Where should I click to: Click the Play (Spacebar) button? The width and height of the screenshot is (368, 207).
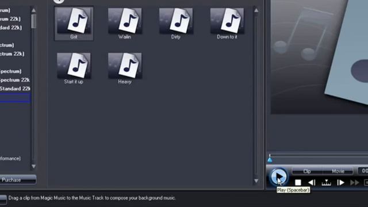(279, 177)
